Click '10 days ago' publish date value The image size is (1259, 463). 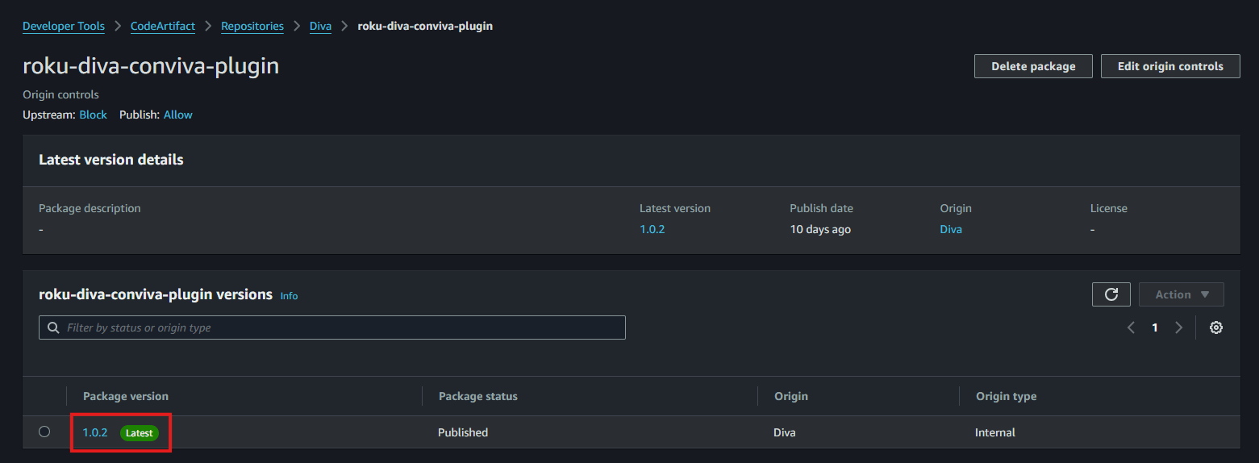820,229
